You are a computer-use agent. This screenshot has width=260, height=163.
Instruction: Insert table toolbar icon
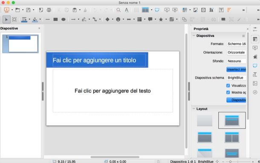(x=185, y=10)
